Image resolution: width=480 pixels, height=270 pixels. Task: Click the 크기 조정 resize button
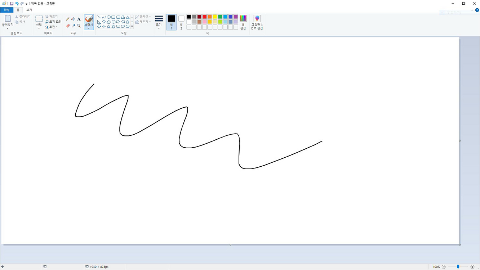click(x=53, y=22)
